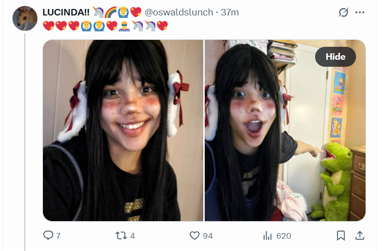Click the emoji text line of the post
The height and width of the screenshot is (251, 382).
point(105,26)
